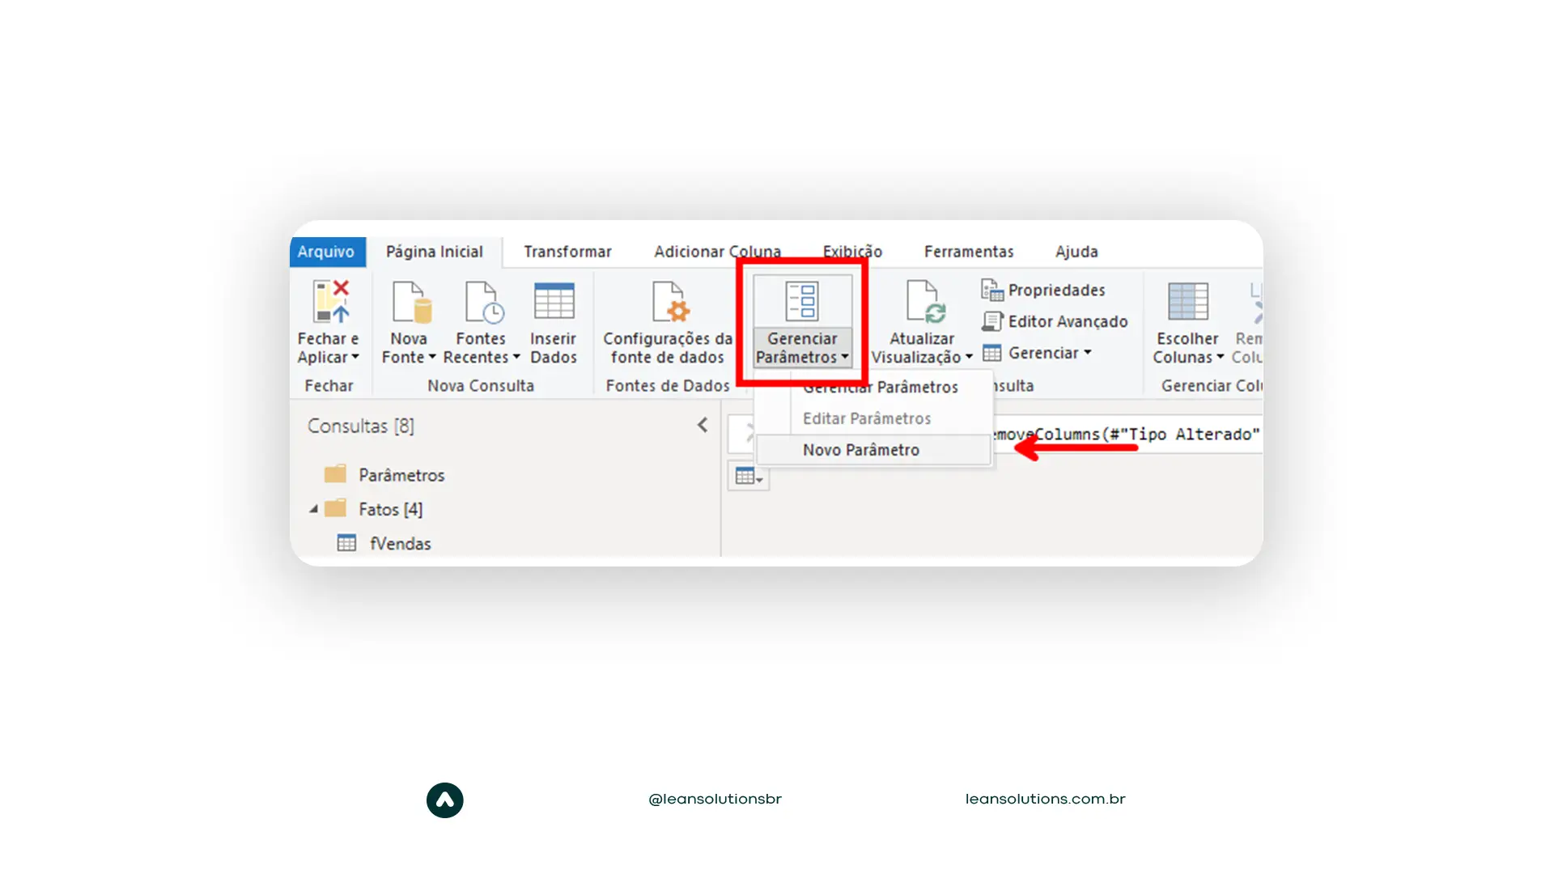The height and width of the screenshot is (874, 1554).
Task: Collapse the Consultas pane with chevron
Action: [703, 426]
